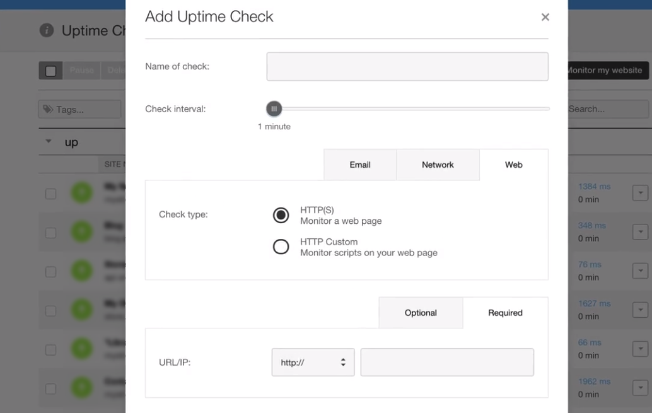The image size is (652, 413).
Task: Close the Add Uptime Check dialog
Action: (545, 17)
